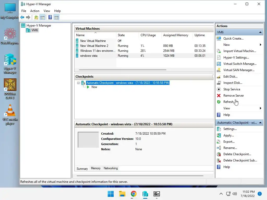Click Stop Service icon
The width and height of the screenshot is (267, 200).
click(x=219, y=89)
